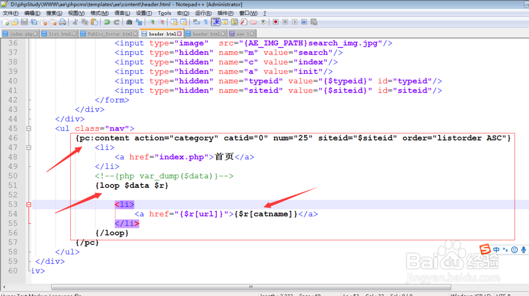Image resolution: width=529 pixels, height=296 pixels.
Task: Save the current file using the floppy icon
Action: click(24, 22)
